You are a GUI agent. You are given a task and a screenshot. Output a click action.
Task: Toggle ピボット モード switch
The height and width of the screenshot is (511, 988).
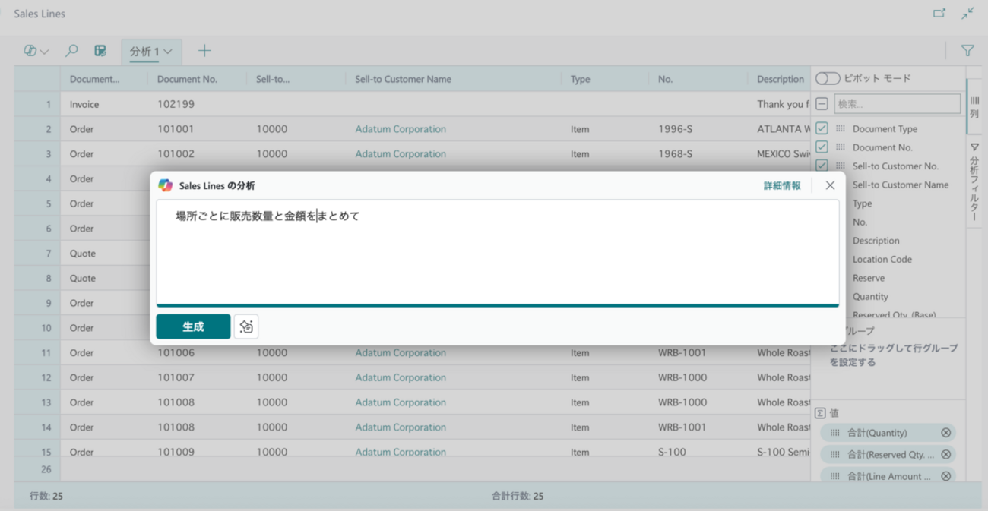(828, 79)
